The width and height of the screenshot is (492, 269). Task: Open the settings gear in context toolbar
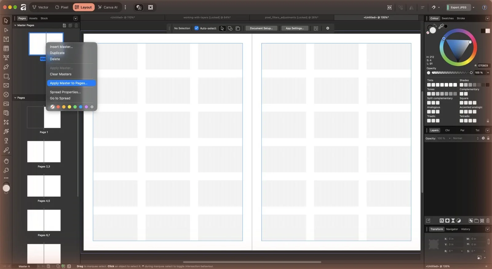pyautogui.click(x=327, y=28)
